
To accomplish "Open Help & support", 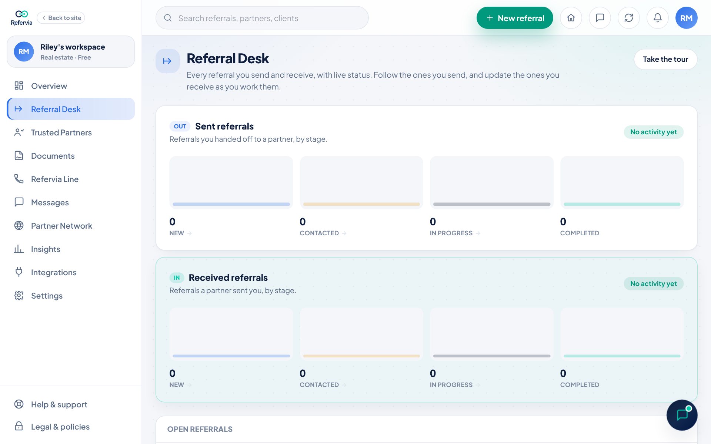I will [71, 404].
